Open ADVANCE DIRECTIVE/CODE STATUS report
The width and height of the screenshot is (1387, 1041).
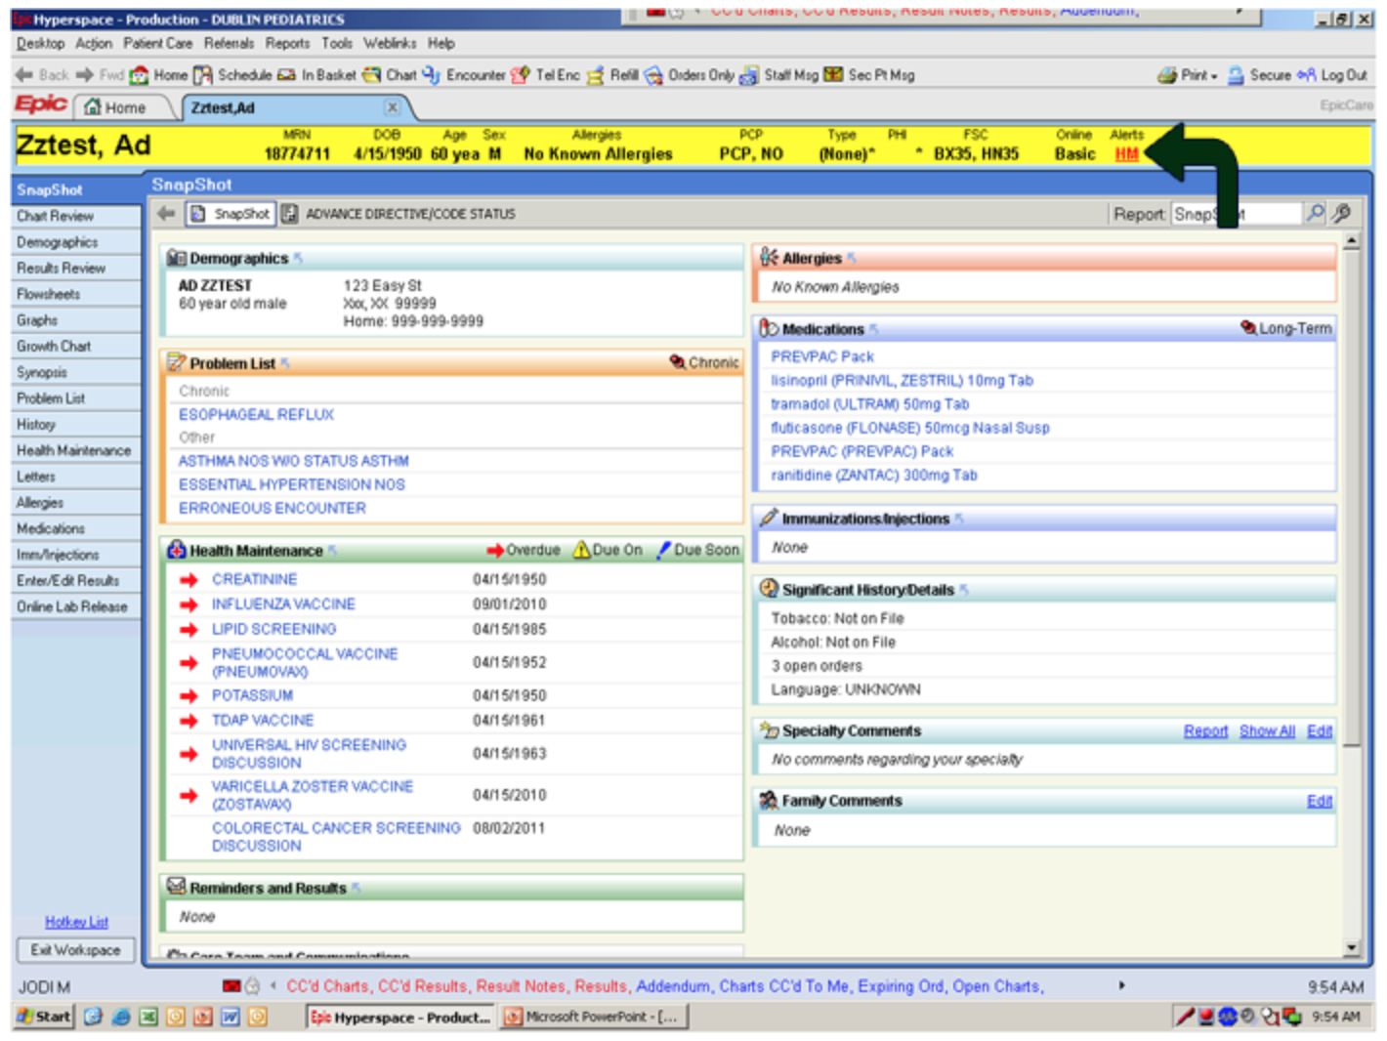[399, 214]
